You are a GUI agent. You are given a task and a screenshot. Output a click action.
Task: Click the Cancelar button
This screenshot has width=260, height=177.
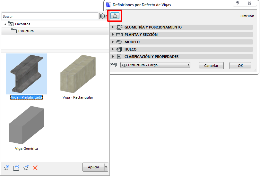tap(211, 66)
